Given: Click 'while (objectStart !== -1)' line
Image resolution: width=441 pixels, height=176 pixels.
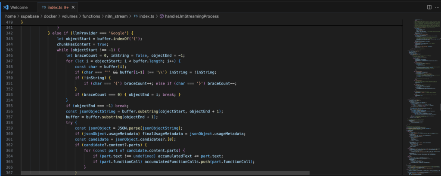Looking at the screenshot, I should pos(88,50).
